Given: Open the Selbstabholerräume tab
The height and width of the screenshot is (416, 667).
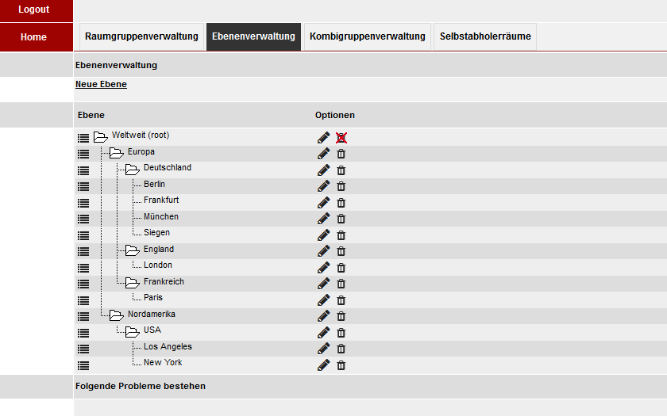Looking at the screenshot, I should pos(485,36).
